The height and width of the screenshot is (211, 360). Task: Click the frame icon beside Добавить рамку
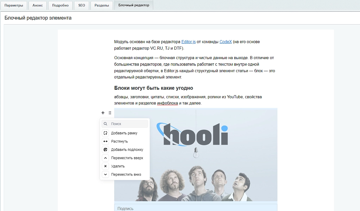click(105, 133)
